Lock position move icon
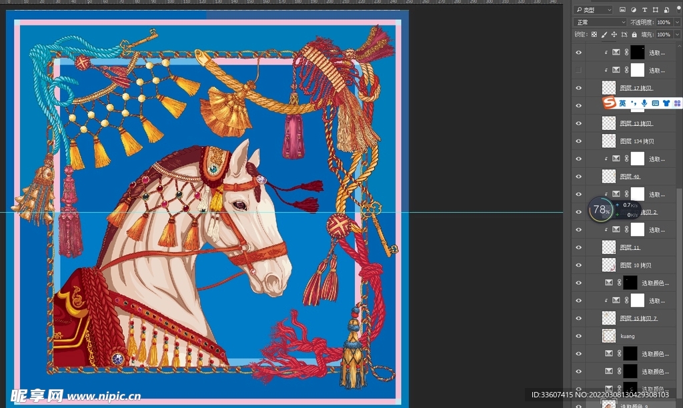This screenshot has height=408, width=683. tap(614, 35)
